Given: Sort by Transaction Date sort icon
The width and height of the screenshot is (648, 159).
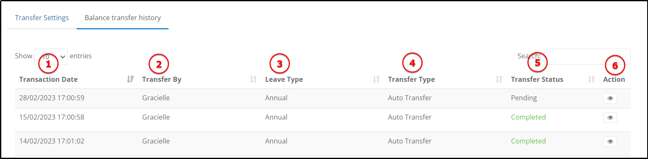Looking at the screenshot, I should (x=130, y=79).
